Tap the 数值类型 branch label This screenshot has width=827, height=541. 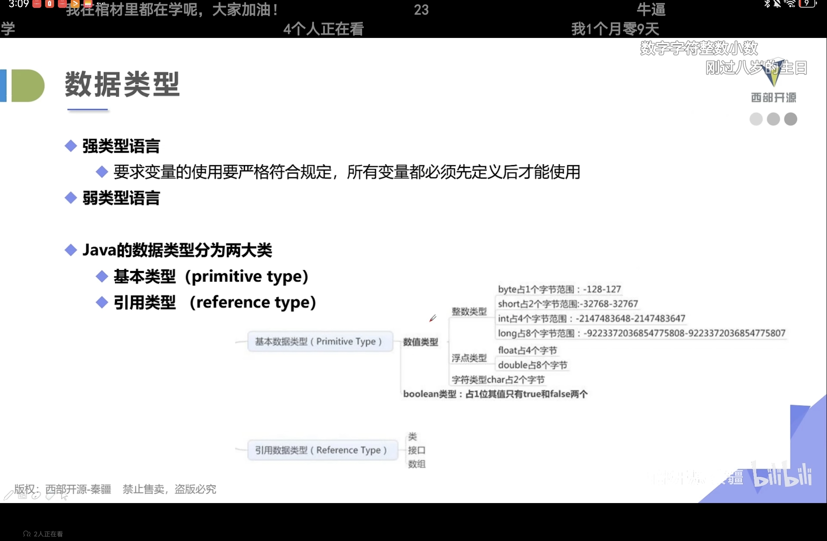[x=420, y=342]
